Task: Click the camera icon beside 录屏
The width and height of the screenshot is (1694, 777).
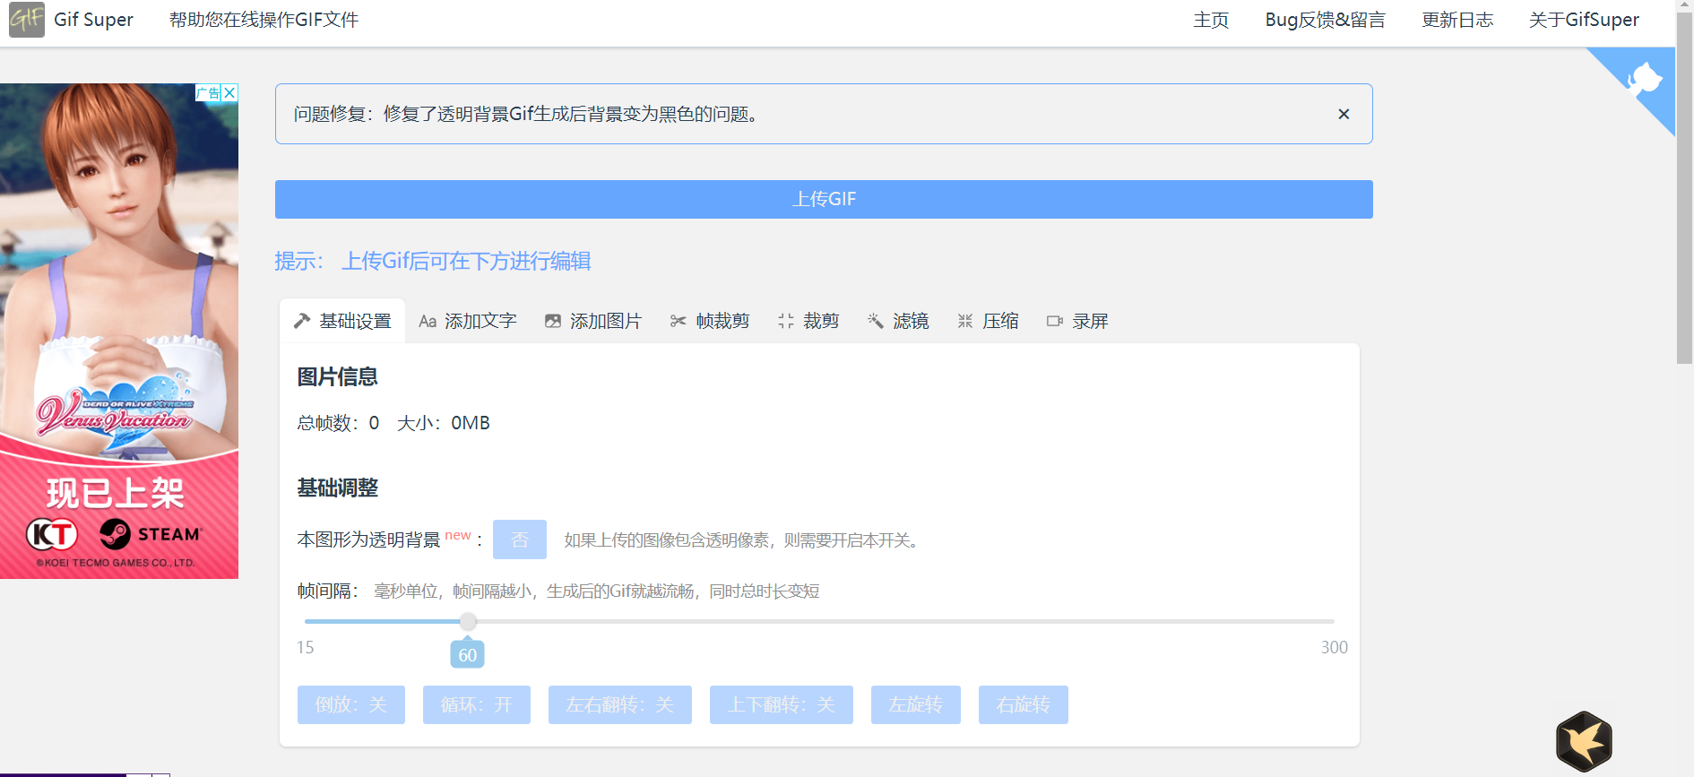Action: pos(1055,321)
